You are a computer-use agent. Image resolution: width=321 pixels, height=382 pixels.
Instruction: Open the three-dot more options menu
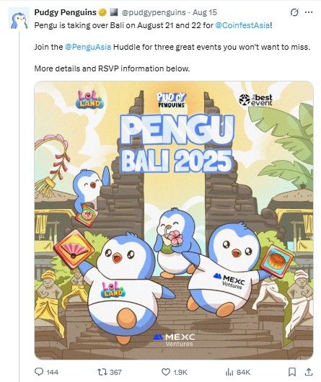pyautogui.click(x=309, y=12)
